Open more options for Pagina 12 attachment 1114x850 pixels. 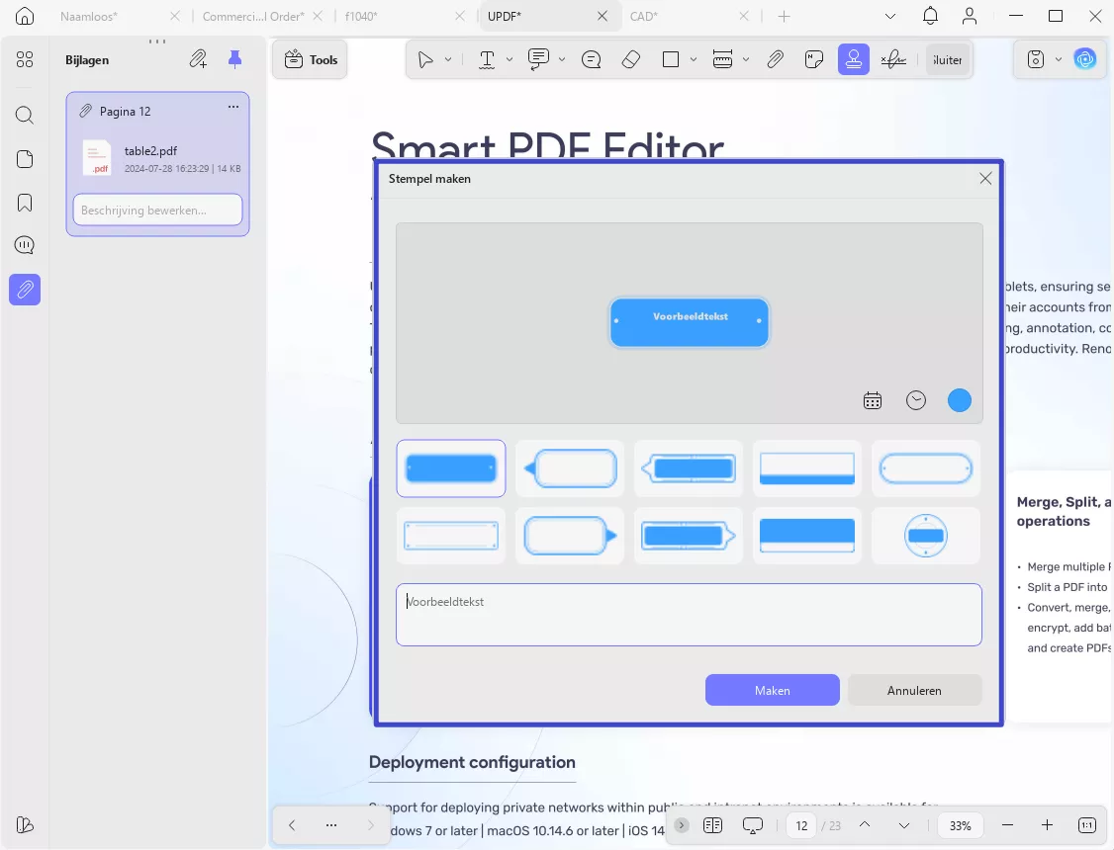(233, 107)
